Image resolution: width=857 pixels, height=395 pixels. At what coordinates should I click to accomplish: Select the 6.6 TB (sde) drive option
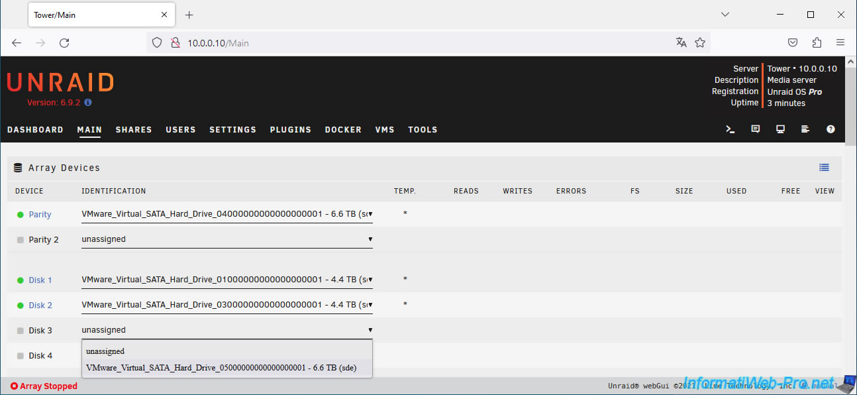tap(221, 368)
